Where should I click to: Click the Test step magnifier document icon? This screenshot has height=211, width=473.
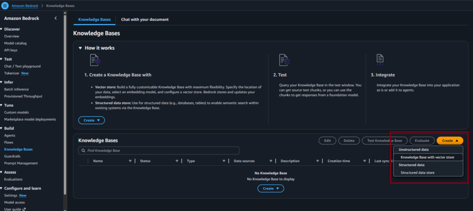click(x=284, y=60)
